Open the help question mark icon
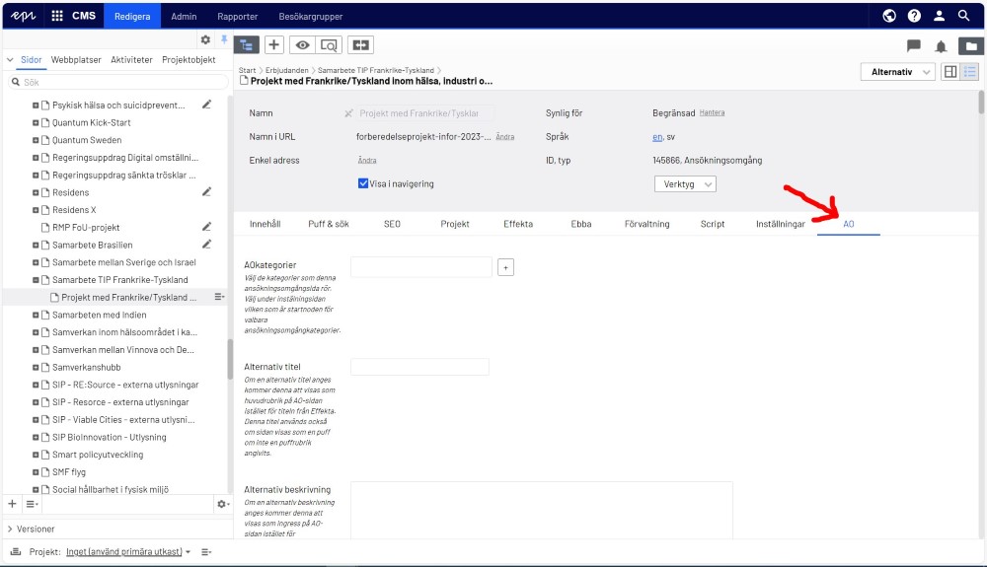This screenshot has height=567, width=987. (x=914, y=16)
